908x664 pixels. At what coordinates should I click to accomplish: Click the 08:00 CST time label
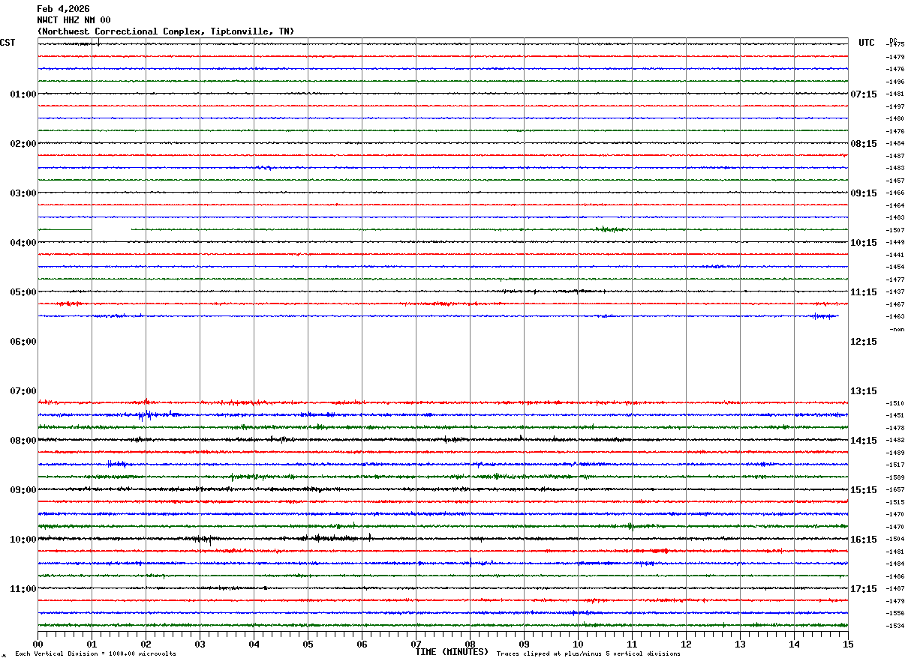23,441
